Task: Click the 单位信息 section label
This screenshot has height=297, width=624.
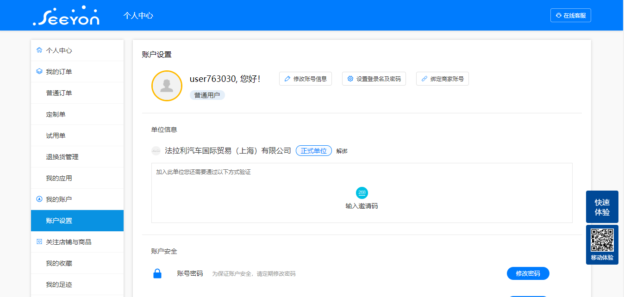Action: tap(164, 130)
